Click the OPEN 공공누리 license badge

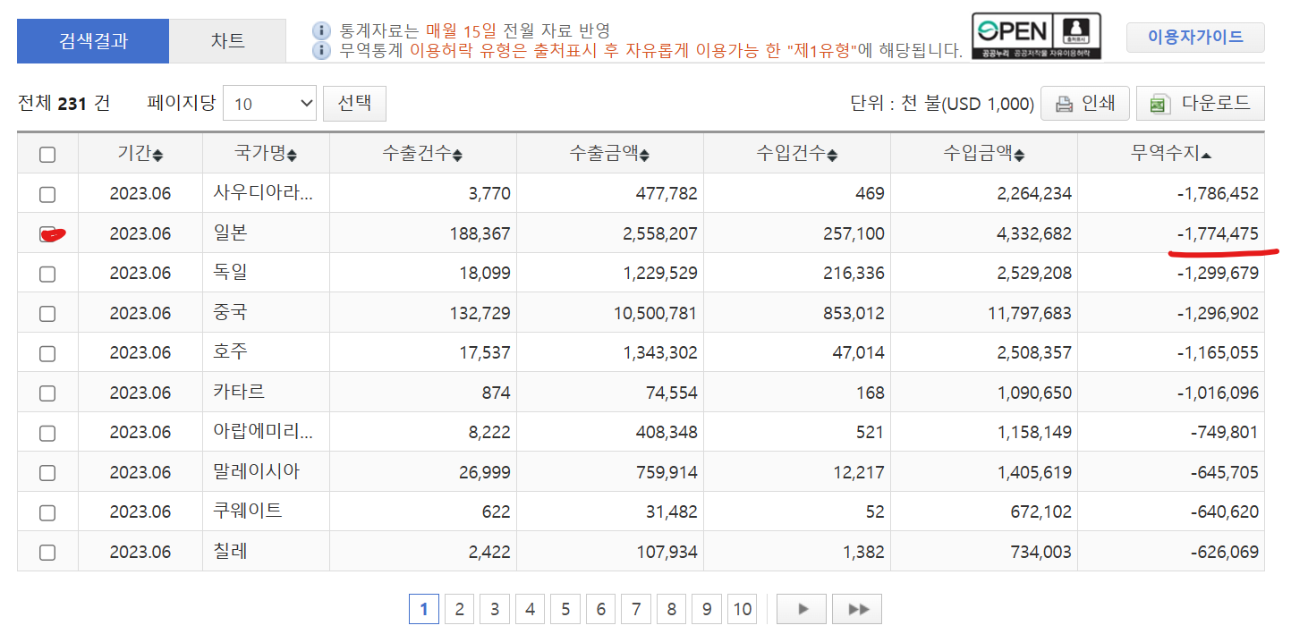(1036, 37)
